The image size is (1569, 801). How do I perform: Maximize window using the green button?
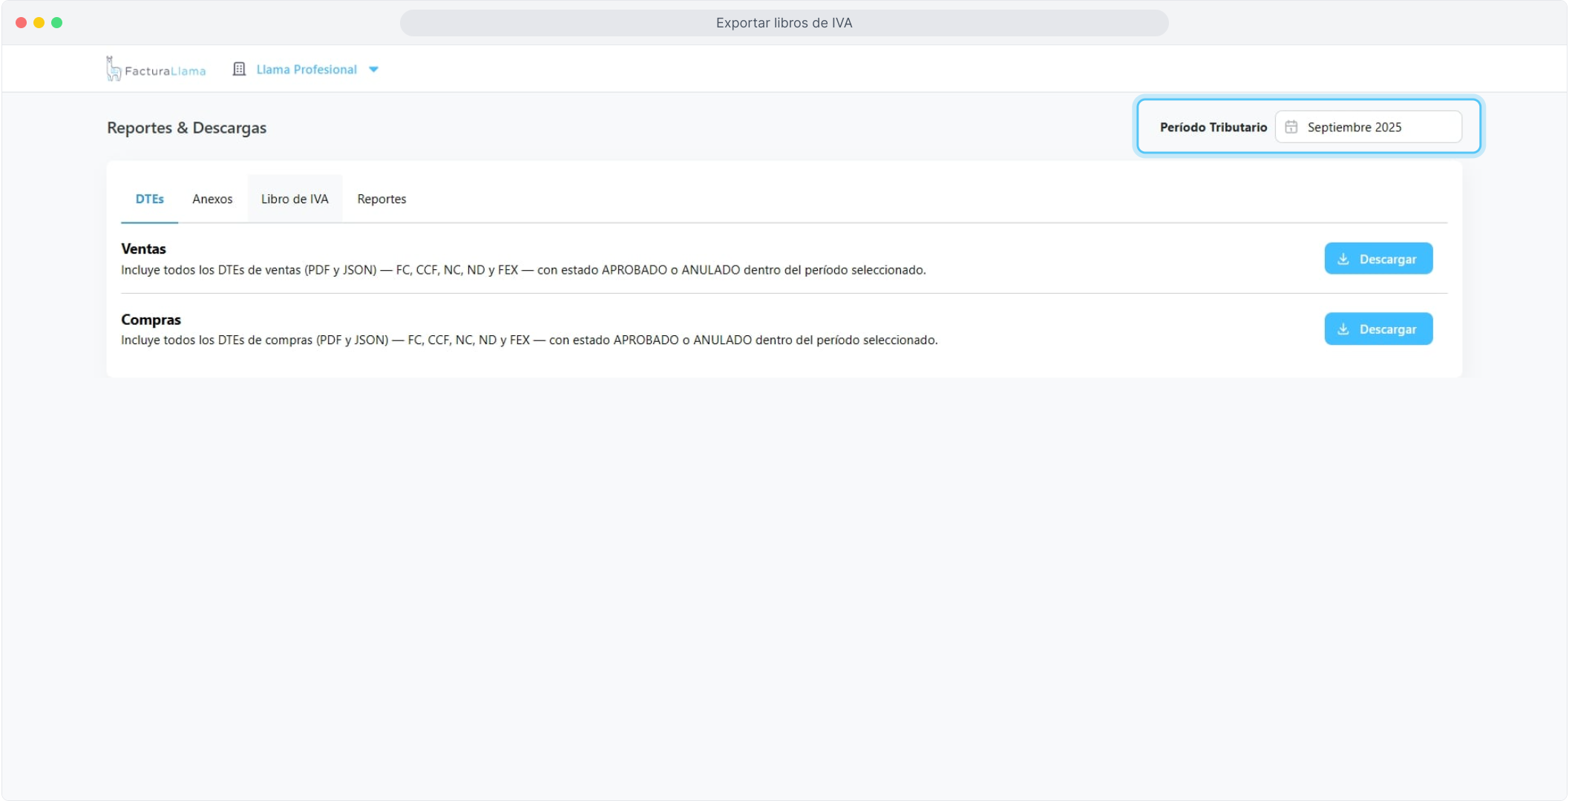click(x=57, y=23)
